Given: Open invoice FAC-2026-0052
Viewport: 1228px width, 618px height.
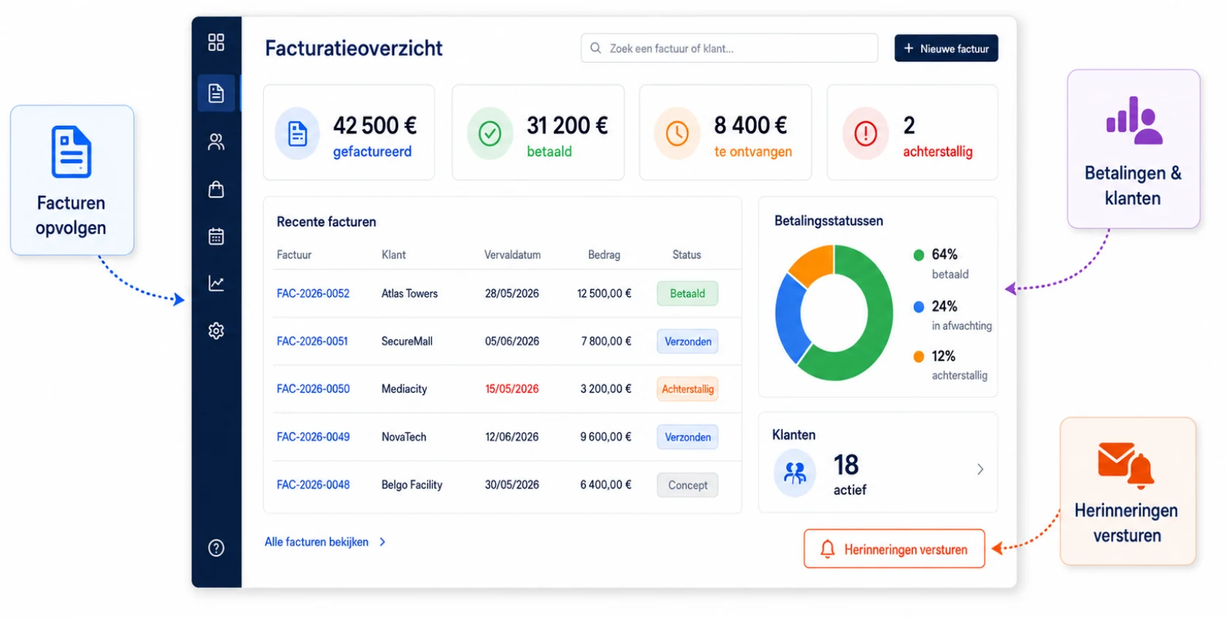Looking at the screenshot, I should click(313, 294).
